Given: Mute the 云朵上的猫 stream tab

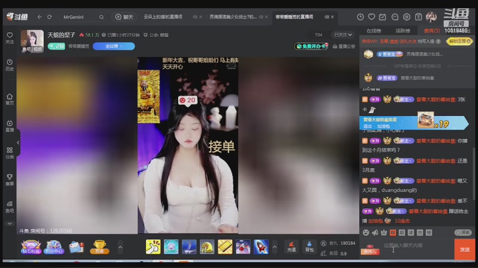Looking at the screenshot, I should point(195,17).
